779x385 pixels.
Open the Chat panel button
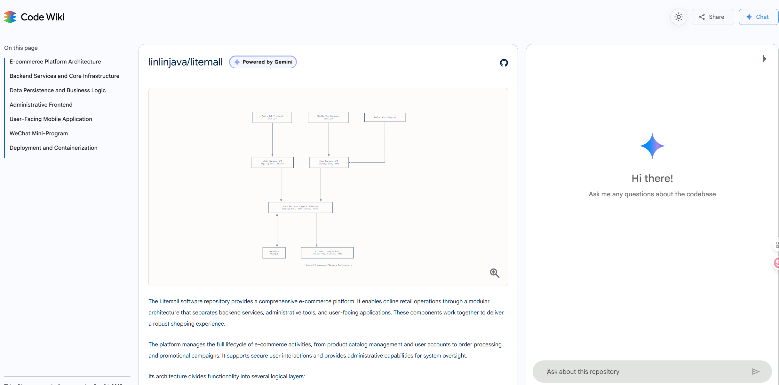[758, 17]
